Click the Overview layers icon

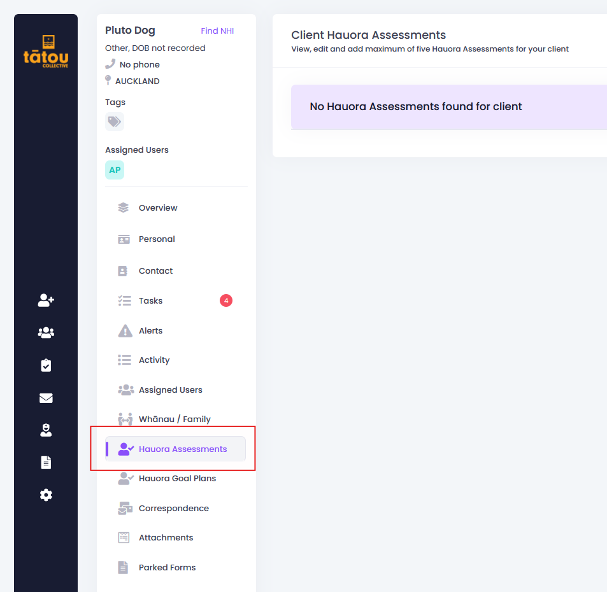(124, 208)
